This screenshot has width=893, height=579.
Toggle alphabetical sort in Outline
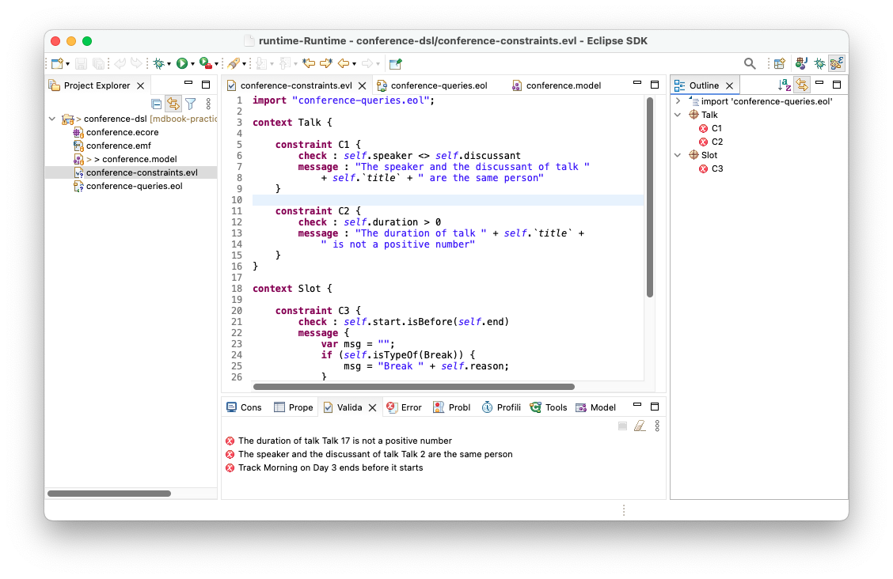[x=784, y=85]
